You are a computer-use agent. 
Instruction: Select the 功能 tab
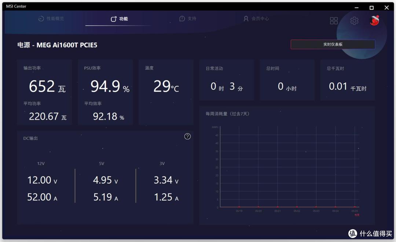tap(119, 19)
